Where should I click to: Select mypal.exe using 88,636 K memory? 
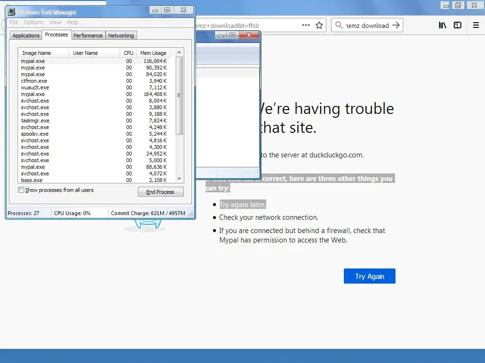point(94,167)
